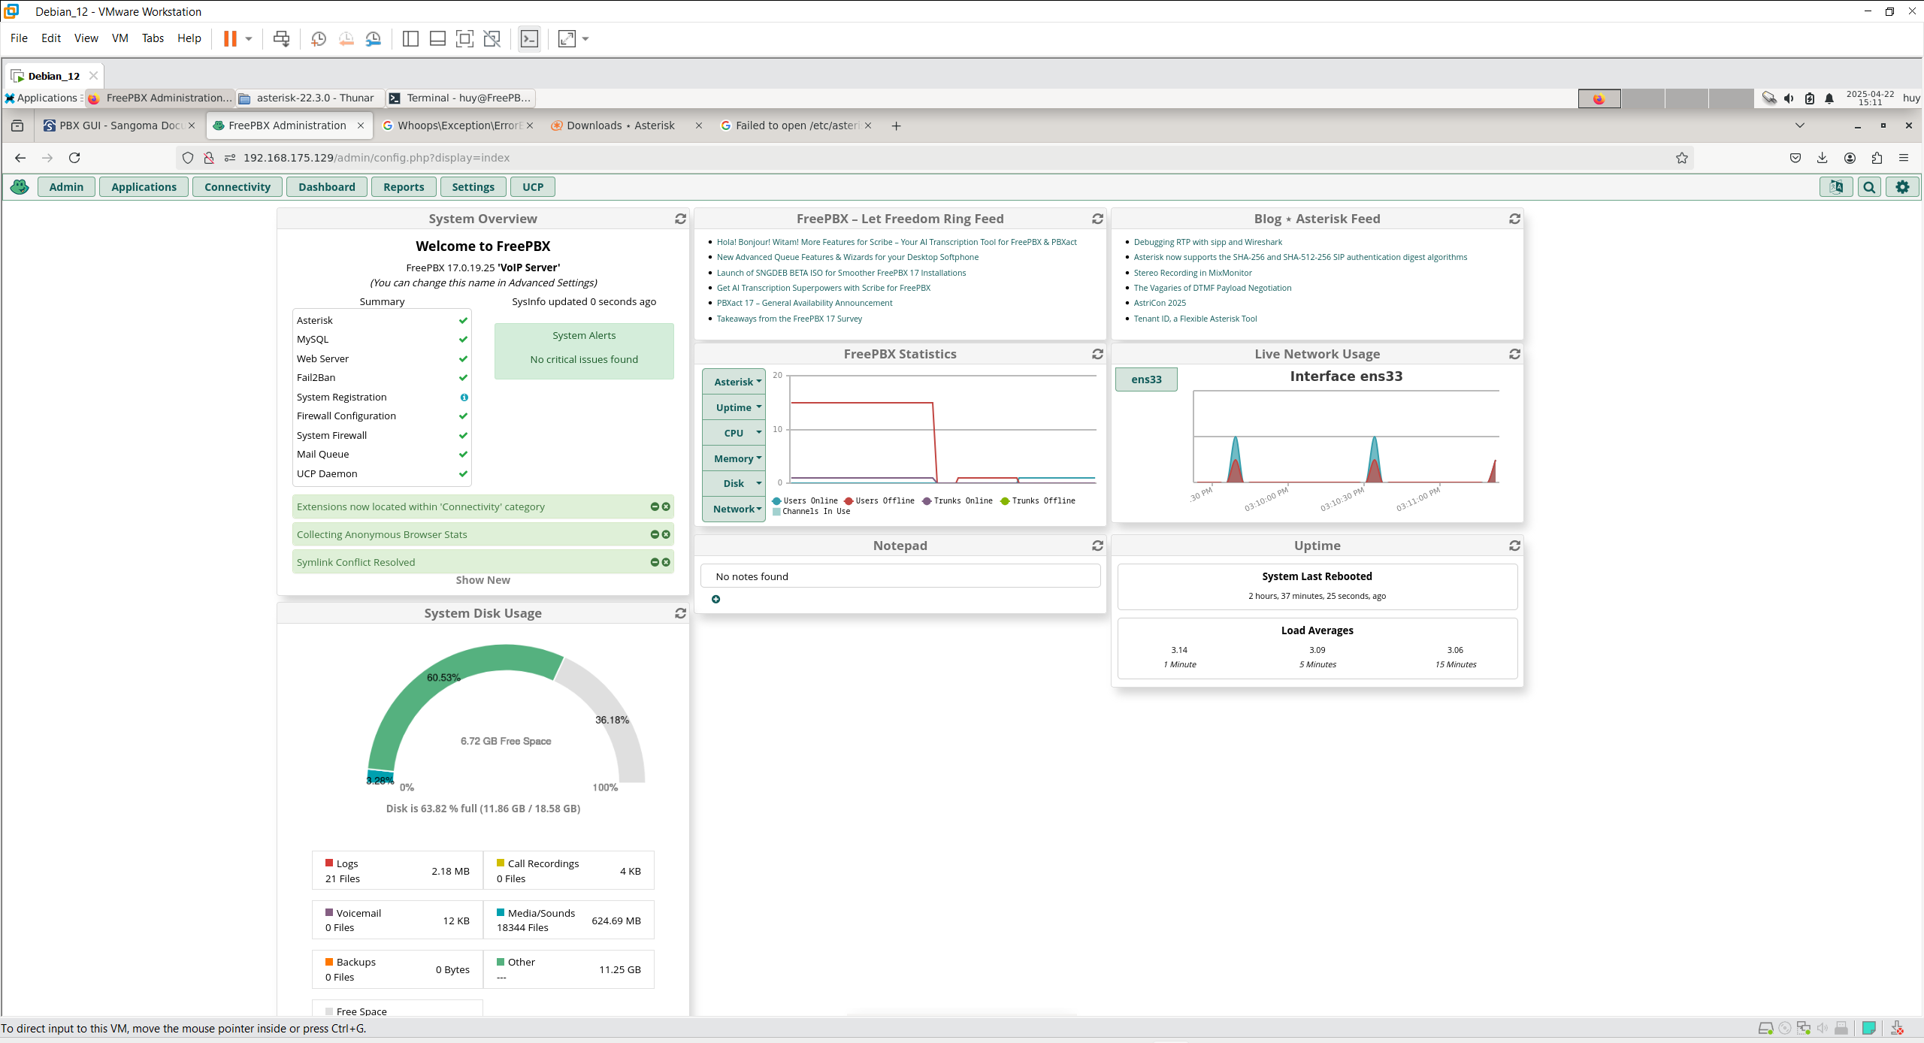Switch to the Downloads Asterisk browser tab
Viewport: 1924px width, 1043px height.
(x=620, y=125)
